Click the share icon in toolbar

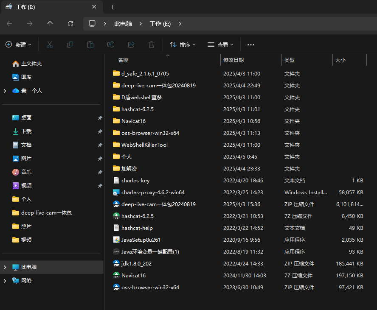click(x=131, y=45)
